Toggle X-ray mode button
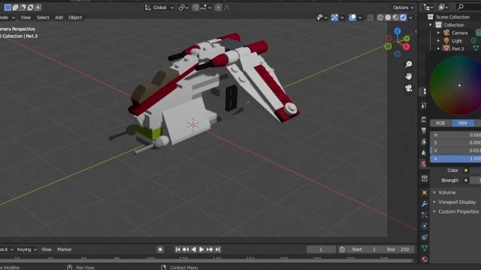This screenshot has height=270, width=481. click(x=371, y=17)
